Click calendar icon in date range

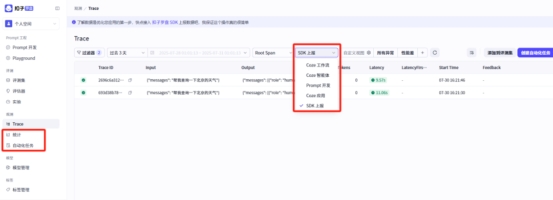pyautogui.click(x=153, y=53)
